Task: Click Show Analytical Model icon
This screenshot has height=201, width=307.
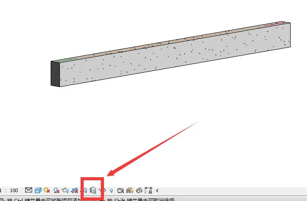Action: [x=130, y=190]
